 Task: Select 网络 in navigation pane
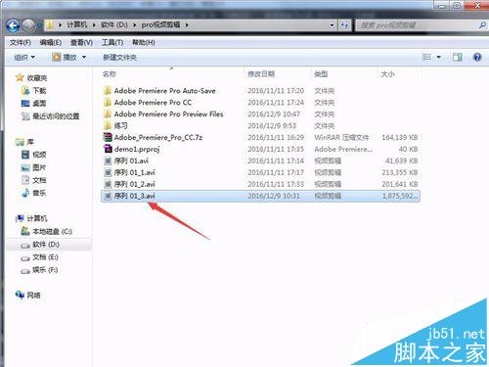(33, 296)
